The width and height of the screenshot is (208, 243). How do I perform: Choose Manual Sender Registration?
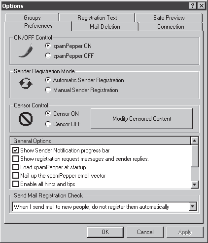coord(48,90)
